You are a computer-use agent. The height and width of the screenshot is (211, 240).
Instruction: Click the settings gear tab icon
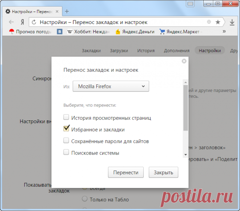[8, 11]
